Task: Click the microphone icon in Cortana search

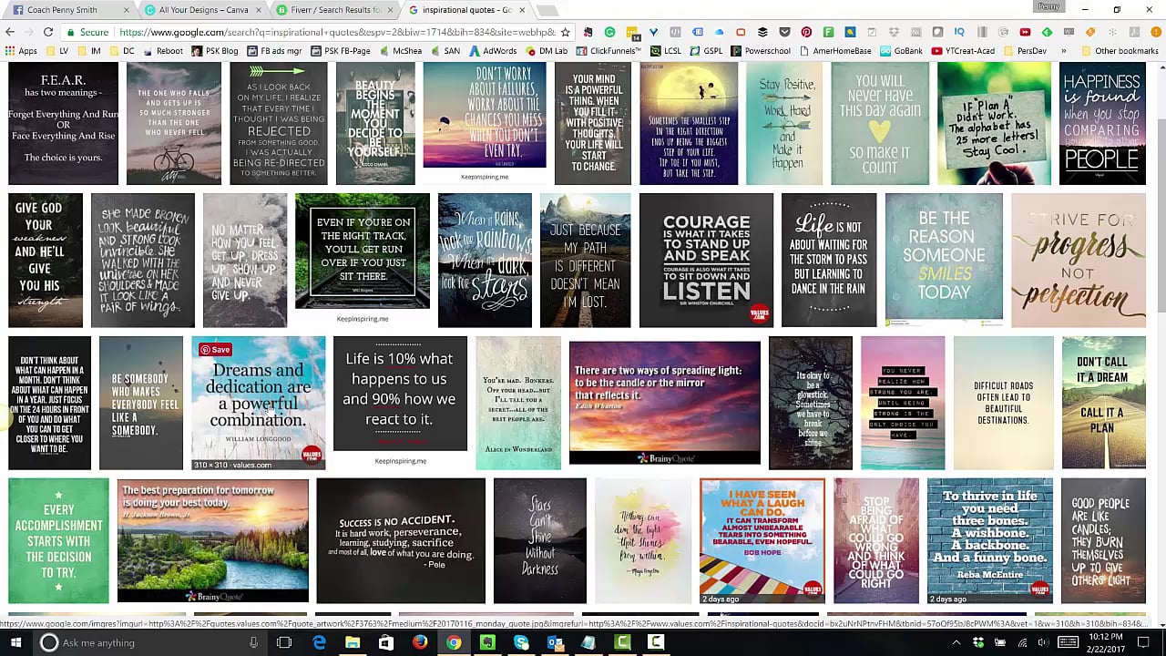Action: pos(254,642)
